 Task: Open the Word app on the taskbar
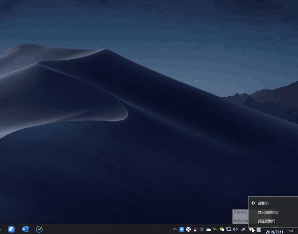[25, 229]
